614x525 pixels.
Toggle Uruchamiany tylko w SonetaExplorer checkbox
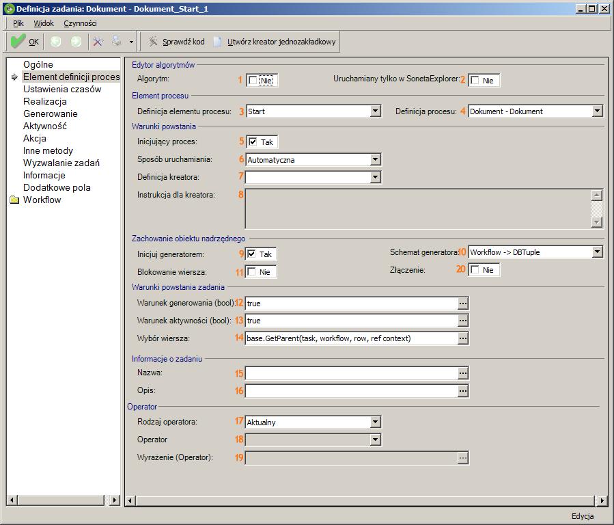tap(475, 80)
